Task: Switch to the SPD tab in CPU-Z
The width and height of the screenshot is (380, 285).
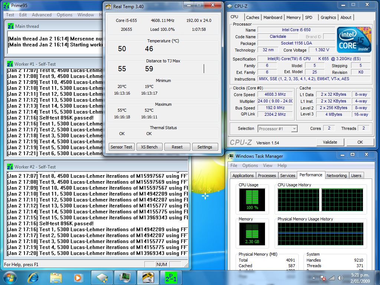Action: [309, 17]
